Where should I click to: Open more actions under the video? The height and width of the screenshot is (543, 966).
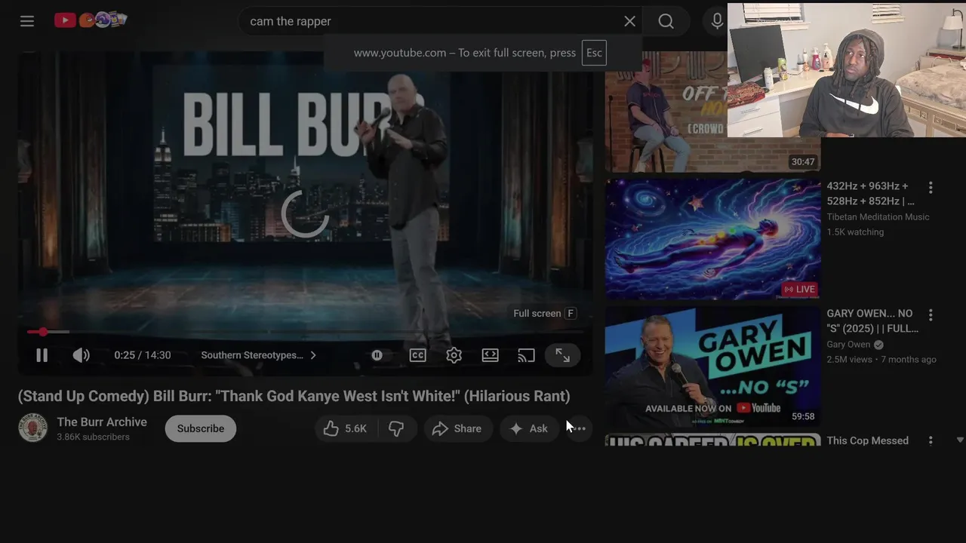(579, 428)
